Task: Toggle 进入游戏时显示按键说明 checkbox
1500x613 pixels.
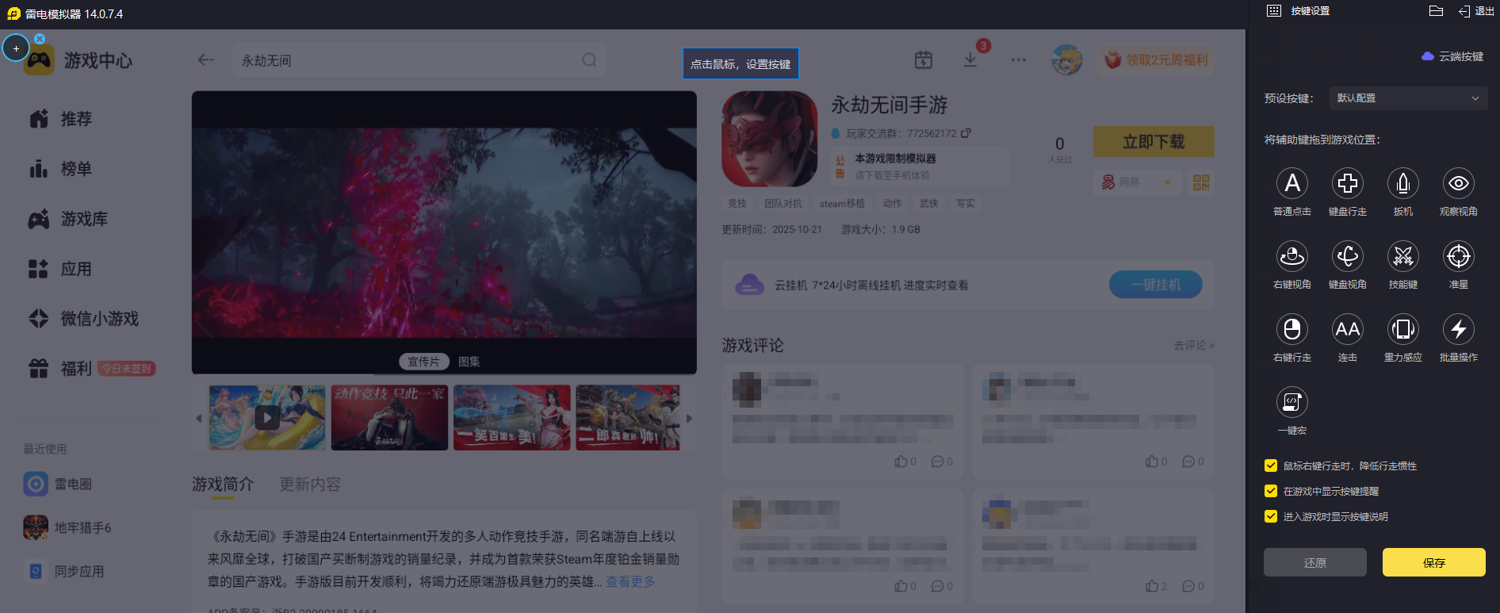Action: click(1271, 516)
